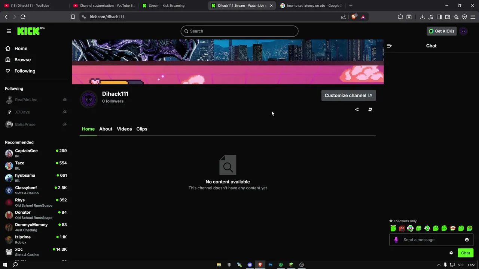Click the green Chat send button

[x=466, y=253]
